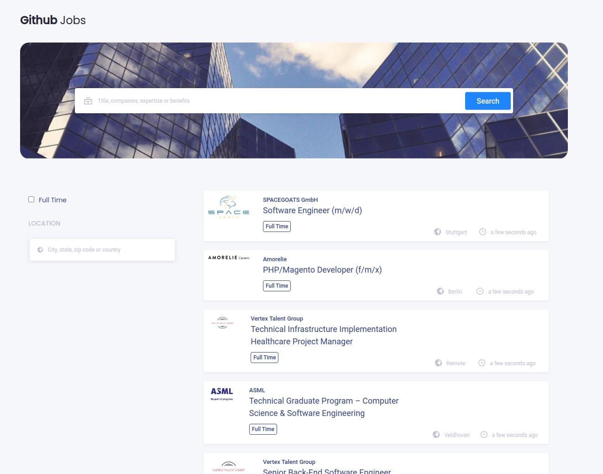Click the globe icon beside Stuttgart
The image size is (603, 474).
pyautogui.click(x=437, y=232)
